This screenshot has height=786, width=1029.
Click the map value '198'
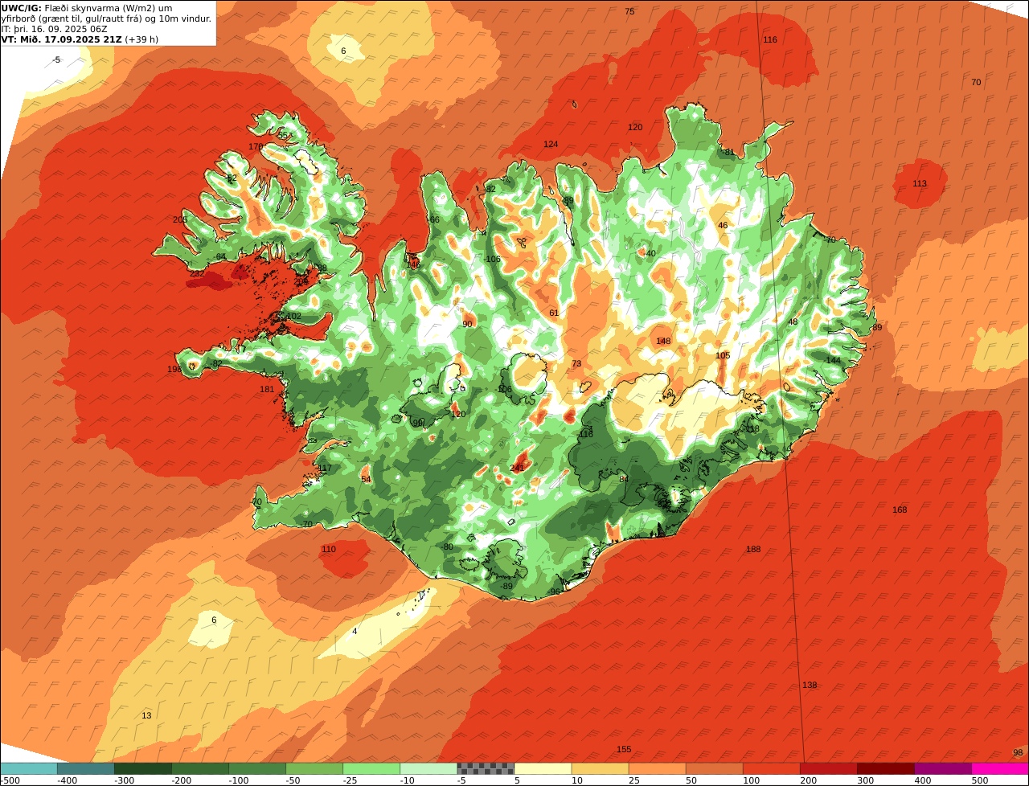click(174, 369)
